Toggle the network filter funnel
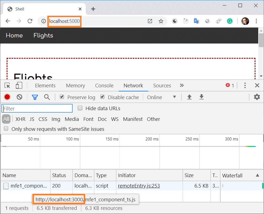This screenshot has height=214, width=264. coord(35,97)
